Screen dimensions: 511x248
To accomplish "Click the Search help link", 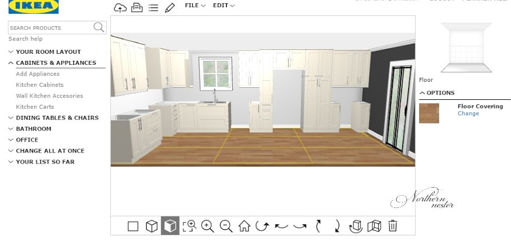I will [x=25, y=38].
